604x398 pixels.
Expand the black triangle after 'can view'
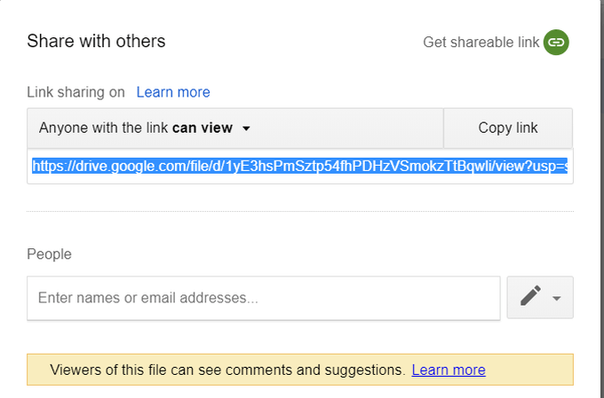(x=246, y=129)
